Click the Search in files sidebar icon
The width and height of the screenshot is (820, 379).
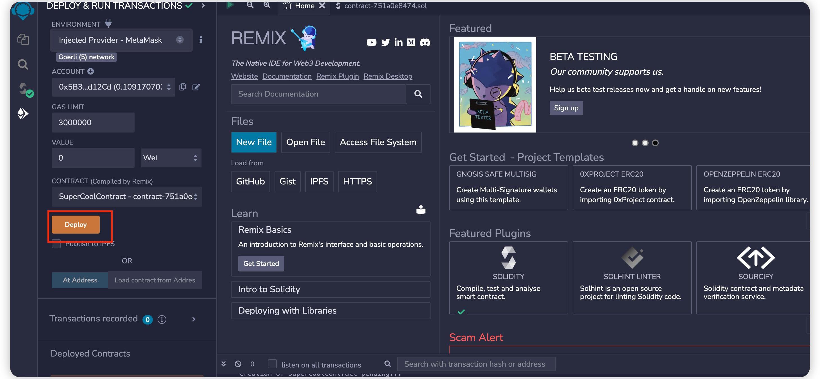22,65
